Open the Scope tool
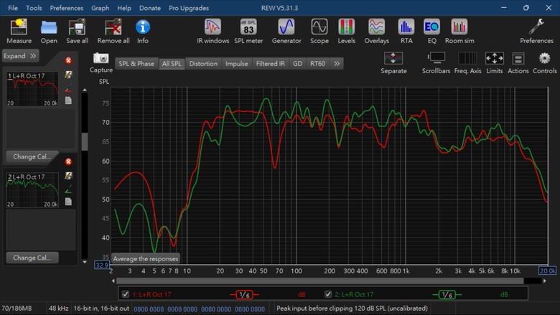 pyautogui.click(x=319, y=27)
